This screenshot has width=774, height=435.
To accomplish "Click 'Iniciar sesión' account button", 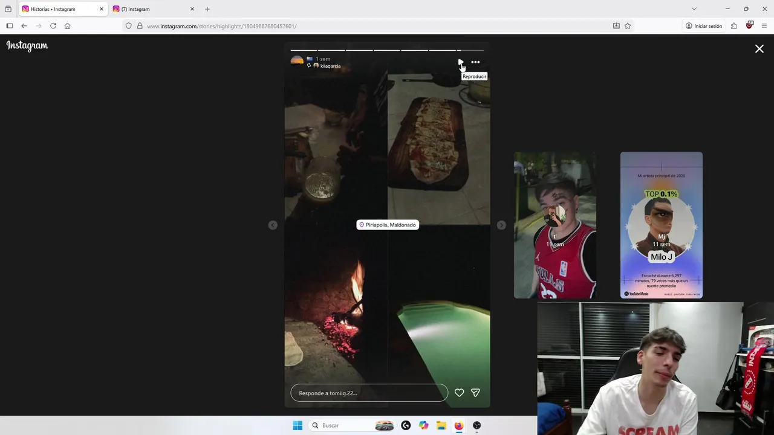I will pos(704,26).
